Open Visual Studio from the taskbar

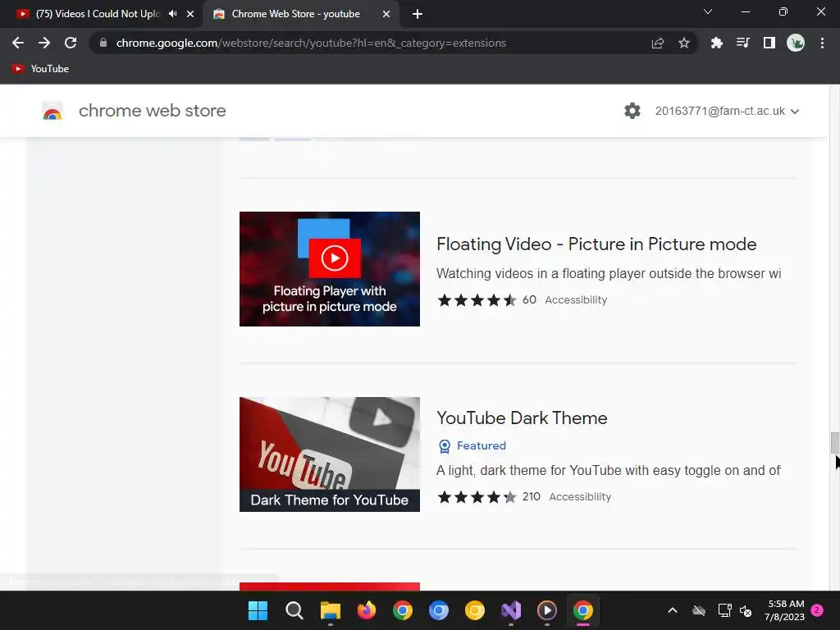(511, 610)
